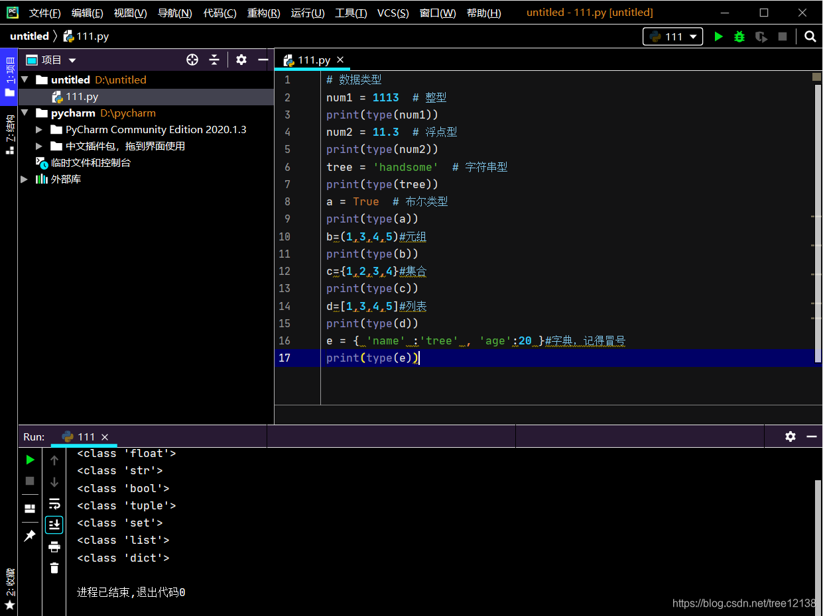823x616 pixels.
Task: Click line number 8 in the gutter
Action: [287, 201]
